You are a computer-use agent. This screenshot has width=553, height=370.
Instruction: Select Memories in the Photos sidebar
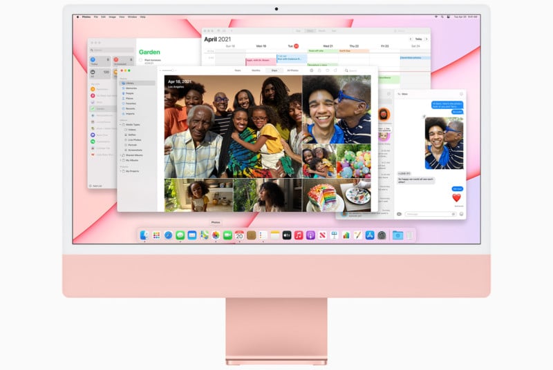point(131,88)
